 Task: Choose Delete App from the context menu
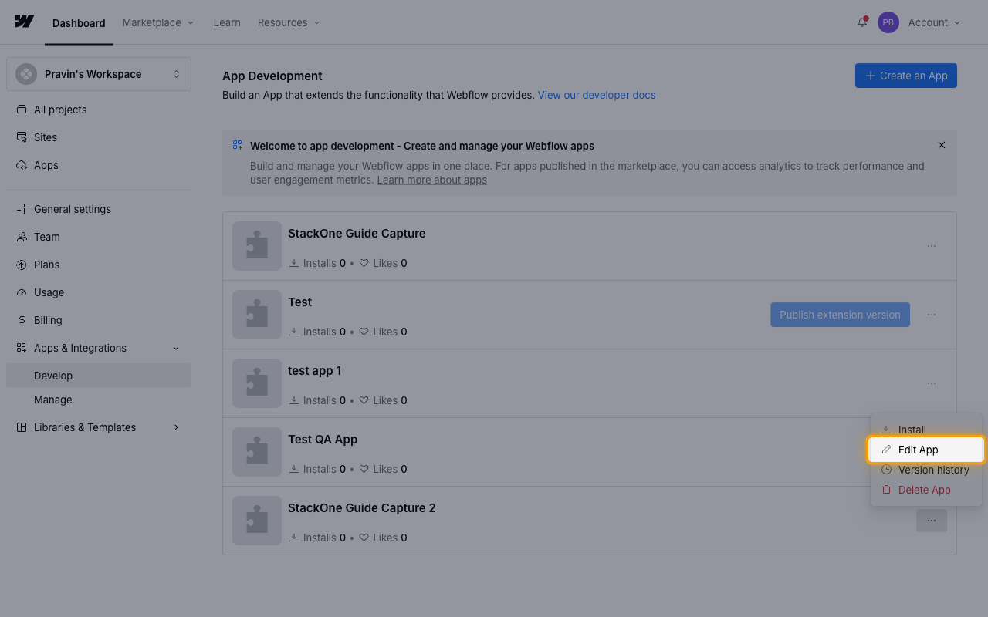tap(926, 490)
